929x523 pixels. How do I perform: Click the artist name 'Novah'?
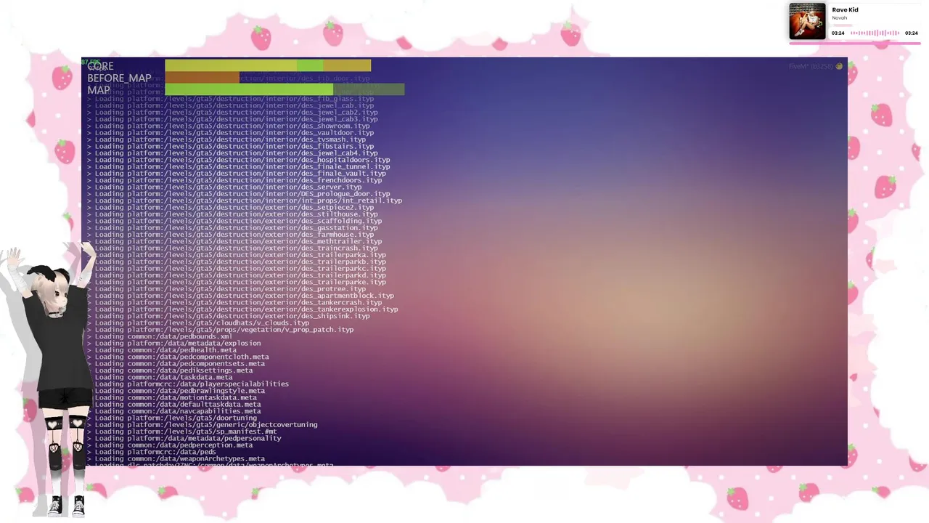(839, 18)
